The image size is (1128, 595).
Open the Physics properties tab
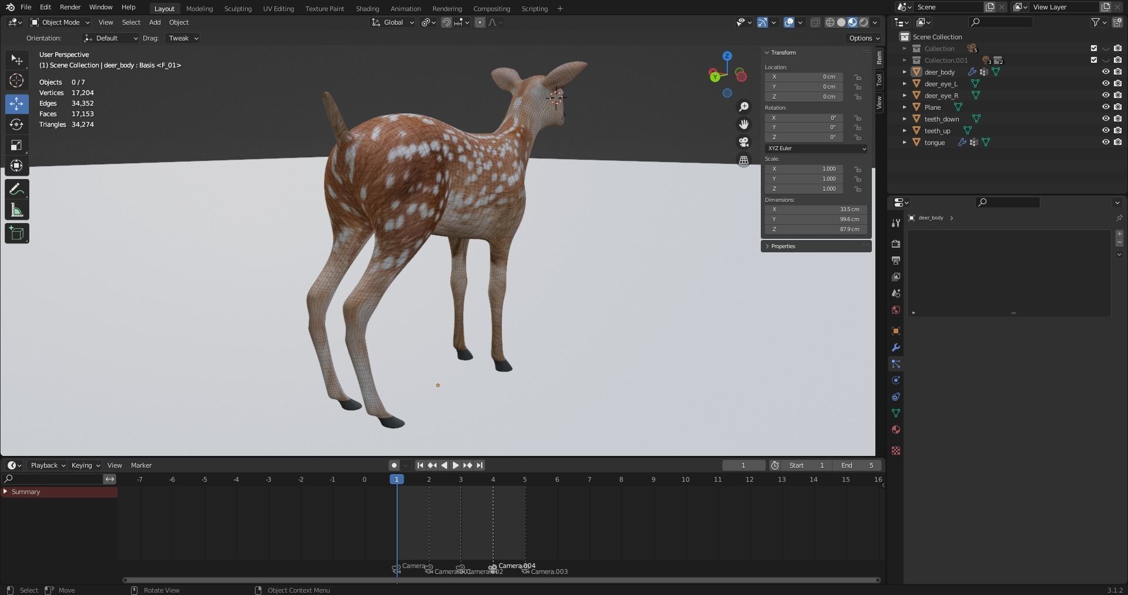point(896,380)
